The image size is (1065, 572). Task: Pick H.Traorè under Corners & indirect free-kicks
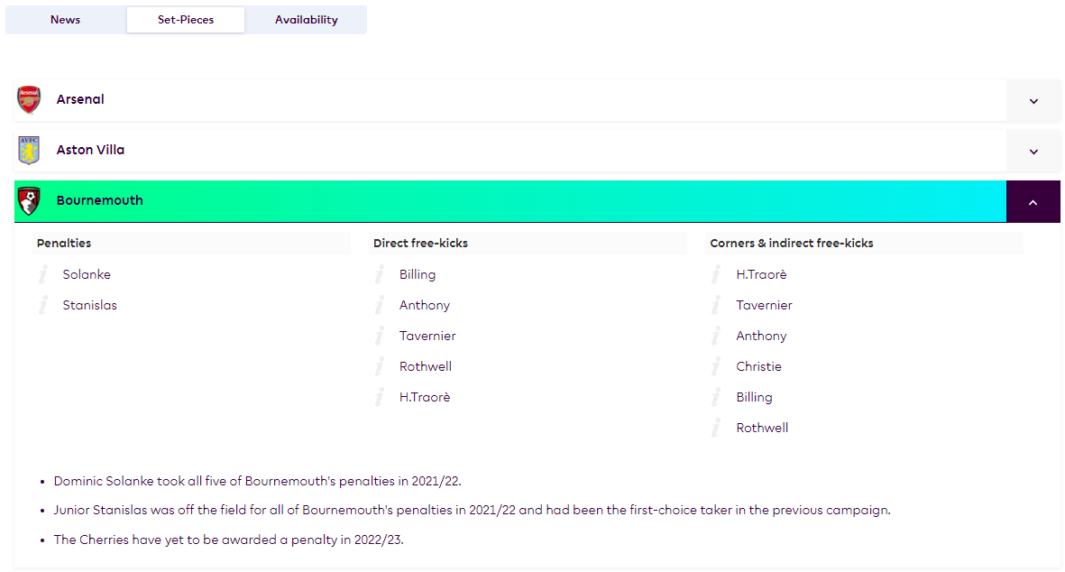[x=761, y=274]
